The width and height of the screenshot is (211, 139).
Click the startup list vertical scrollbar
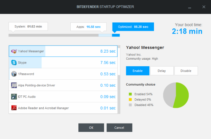119,80
